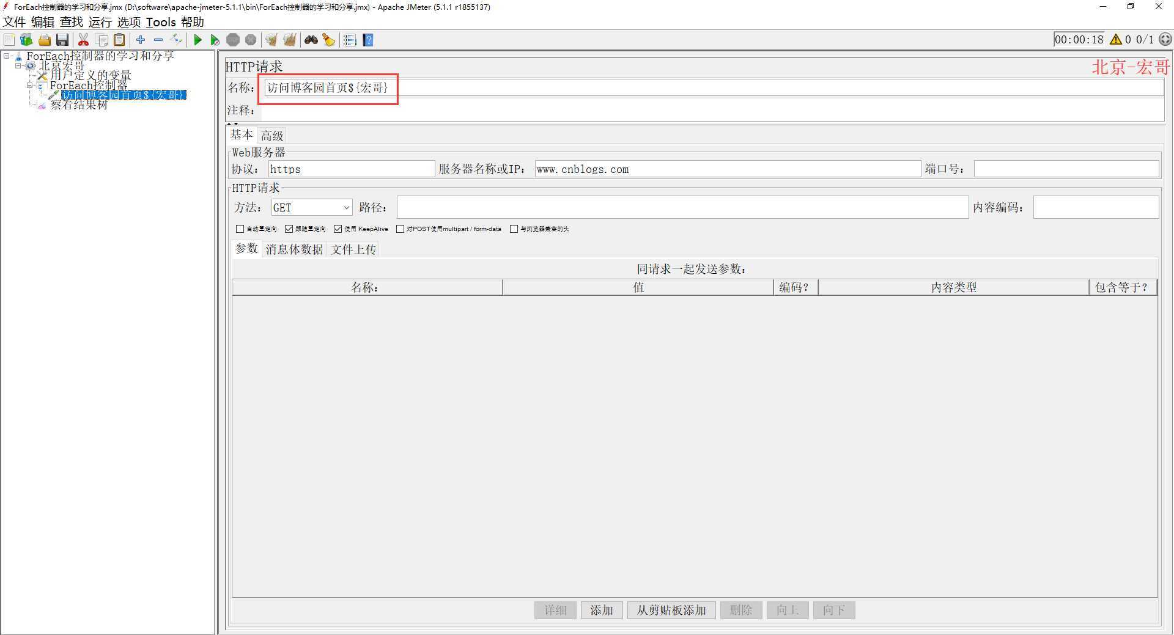Viewport: 1174px width, 635px height.
Task: Select the ForEach控制器 tree item
Action: 89,85
